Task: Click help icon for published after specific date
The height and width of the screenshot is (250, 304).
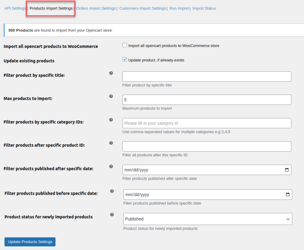Action: [111, 166]
